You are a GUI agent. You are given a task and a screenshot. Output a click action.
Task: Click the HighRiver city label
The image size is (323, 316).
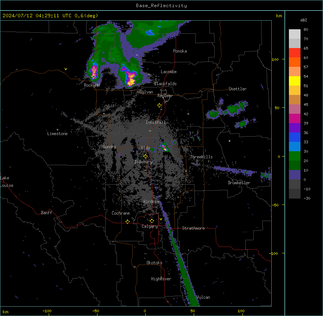click(x=161, y=279)
